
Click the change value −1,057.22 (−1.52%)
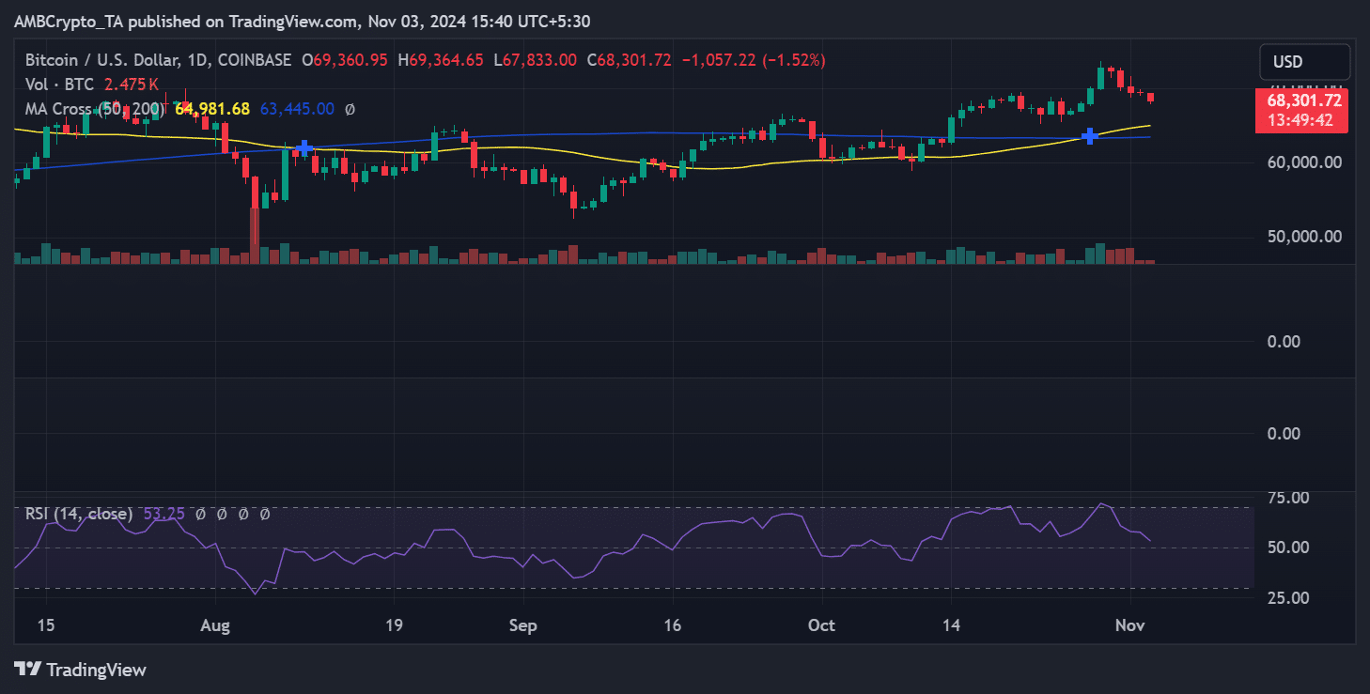[754, 60]
